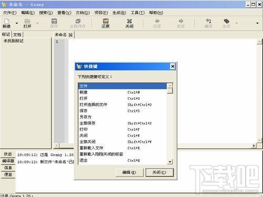Viewport: 263px width, 197px height.
Task: Click the editor vertical scrollbar up arrow
Action: [259, 42]
